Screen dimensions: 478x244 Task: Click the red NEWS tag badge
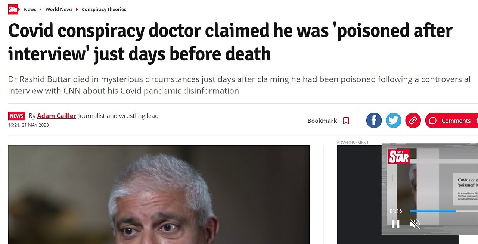17,116
